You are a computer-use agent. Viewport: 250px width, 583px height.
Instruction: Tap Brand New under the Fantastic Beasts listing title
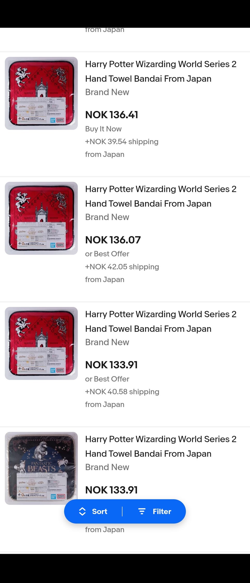coord(107,467)
